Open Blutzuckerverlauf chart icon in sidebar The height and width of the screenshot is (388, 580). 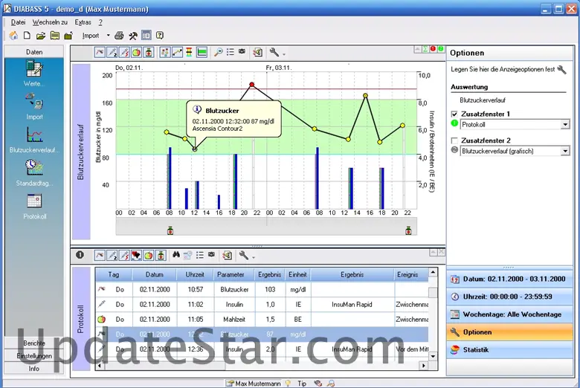click(34, 135)
